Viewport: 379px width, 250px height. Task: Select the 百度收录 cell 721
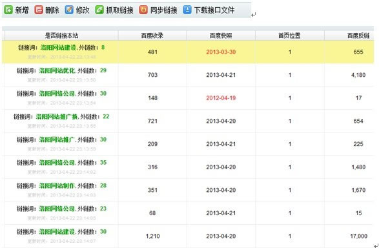(152, 121)
